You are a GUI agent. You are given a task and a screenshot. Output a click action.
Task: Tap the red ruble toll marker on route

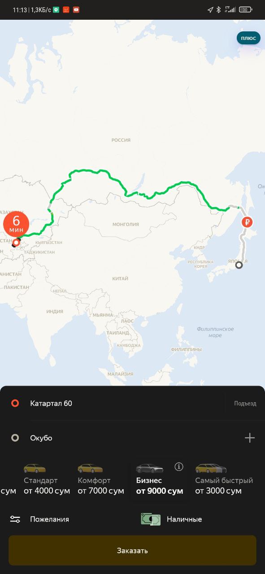(x=247, y=222)
